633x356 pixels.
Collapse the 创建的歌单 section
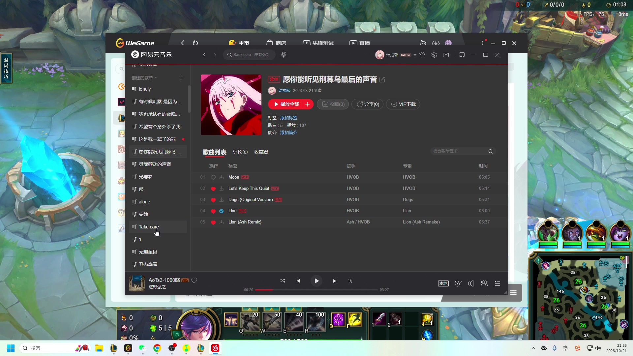coord(144,78)
